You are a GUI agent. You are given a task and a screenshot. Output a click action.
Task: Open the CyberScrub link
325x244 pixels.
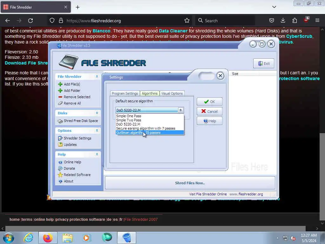pyautogui.click(x=299, y=36)
